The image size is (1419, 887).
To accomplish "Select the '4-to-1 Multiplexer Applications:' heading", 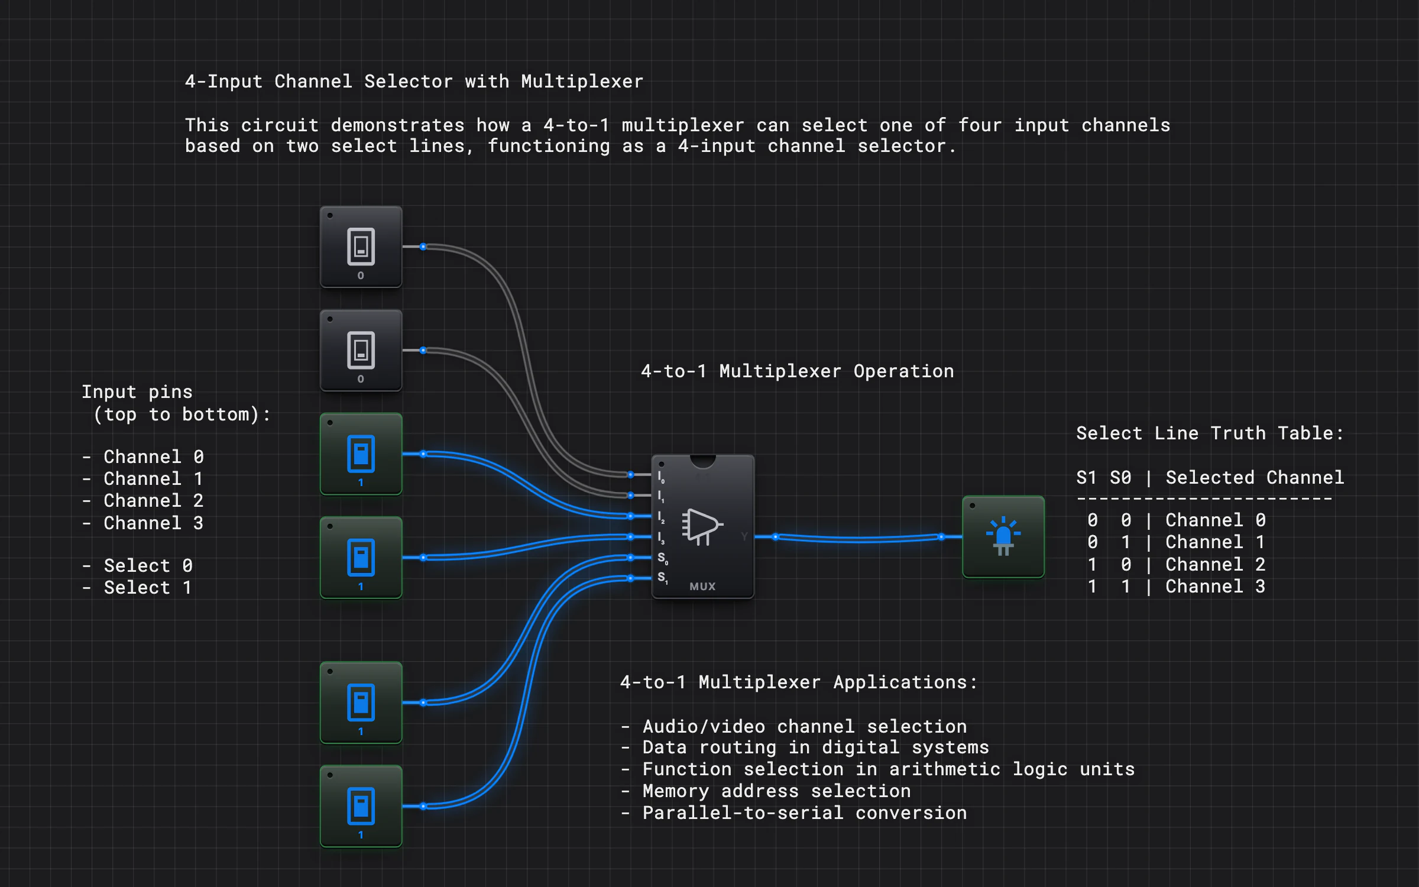I will pos(799,682).
